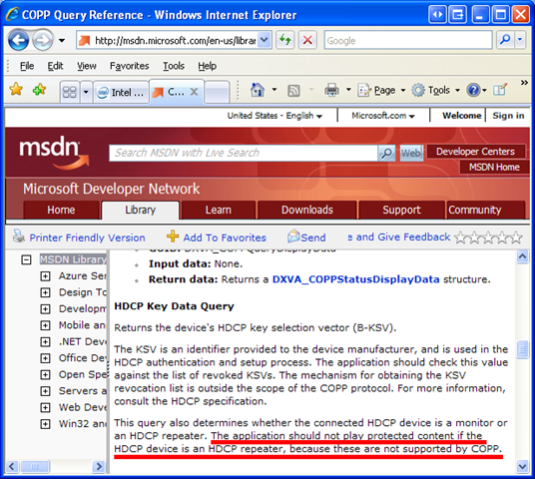The height and width of the screenshot is (479, 535).
Task: Expand the Azure Services tree node
Action: (x=45, y=276)
